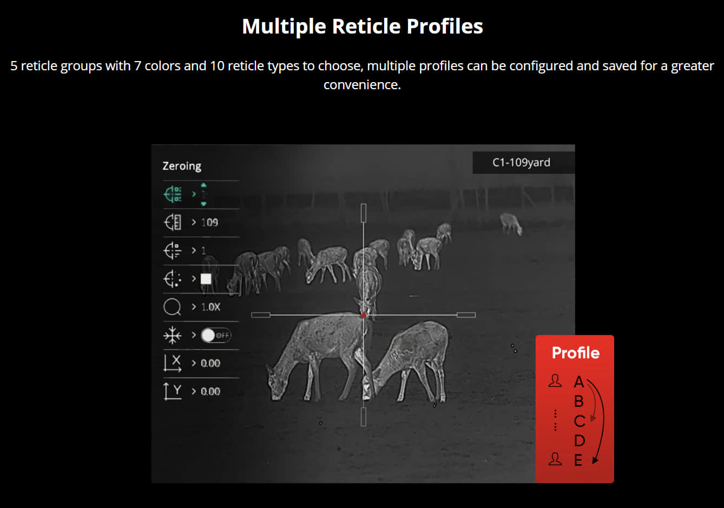Select the X axis offset icon
This screenshot has height=508, width=724.
pos(173,363)
